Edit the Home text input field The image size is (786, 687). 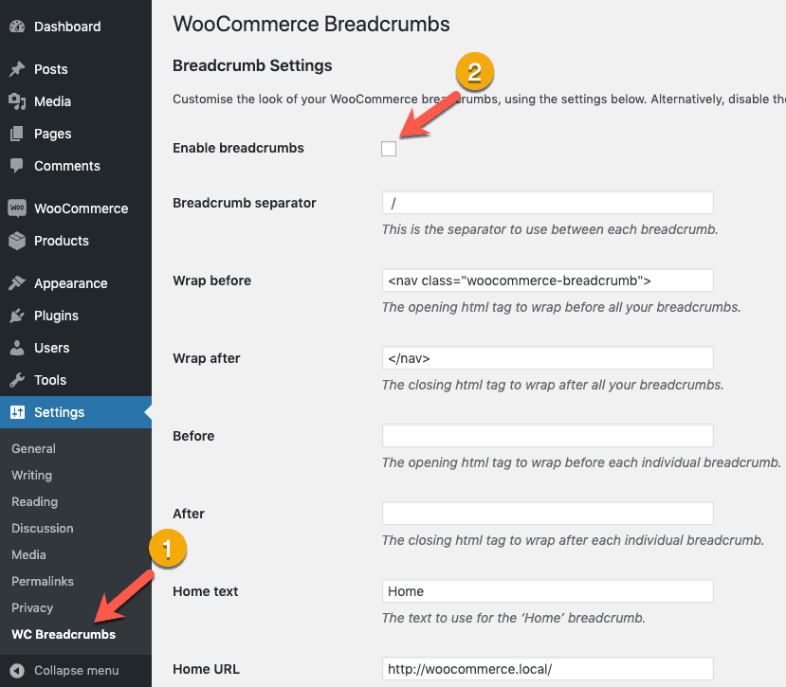pos(547,590)
